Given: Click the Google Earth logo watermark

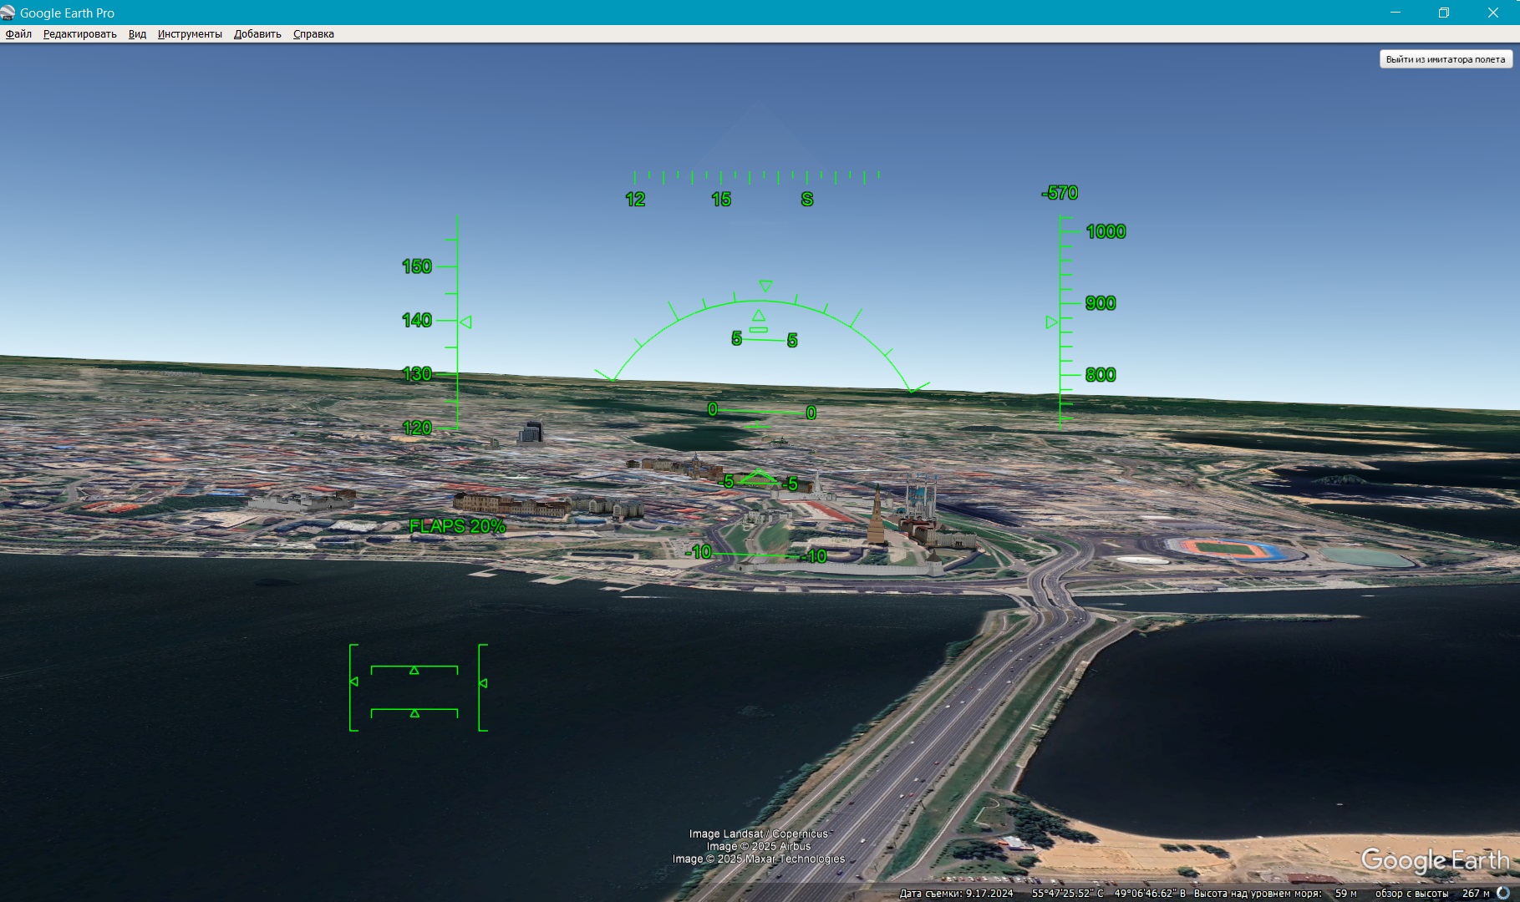Looking at the screenshot, I should coord(1434,860).
